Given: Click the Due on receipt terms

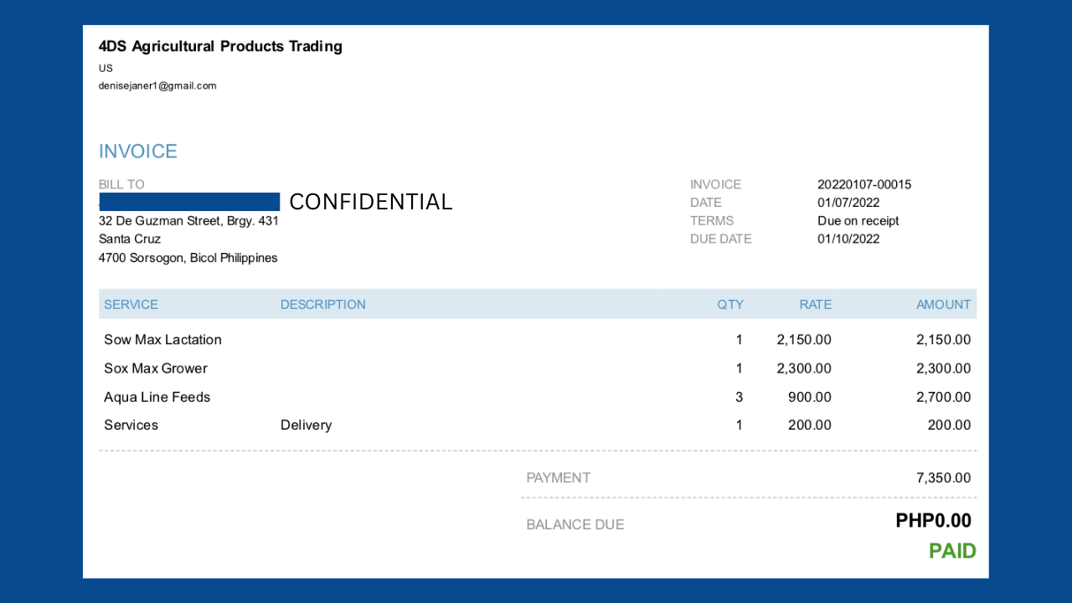Looking at the screenshot, I should pyautogui.click(x=858, y=221).
